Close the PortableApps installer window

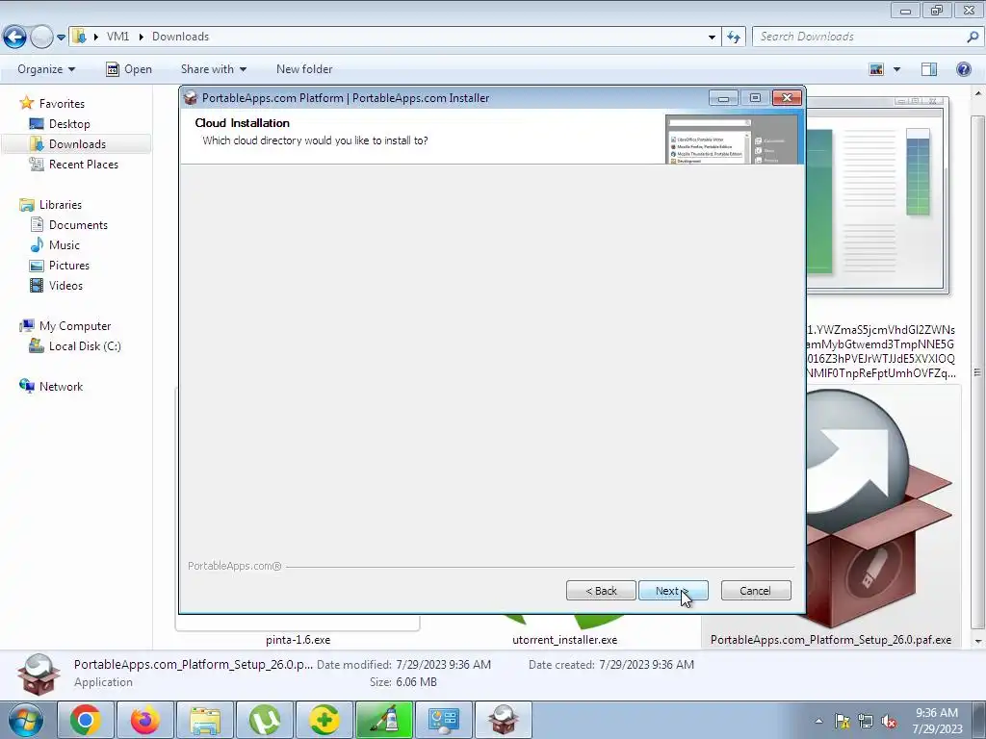(x=787, y=98)
